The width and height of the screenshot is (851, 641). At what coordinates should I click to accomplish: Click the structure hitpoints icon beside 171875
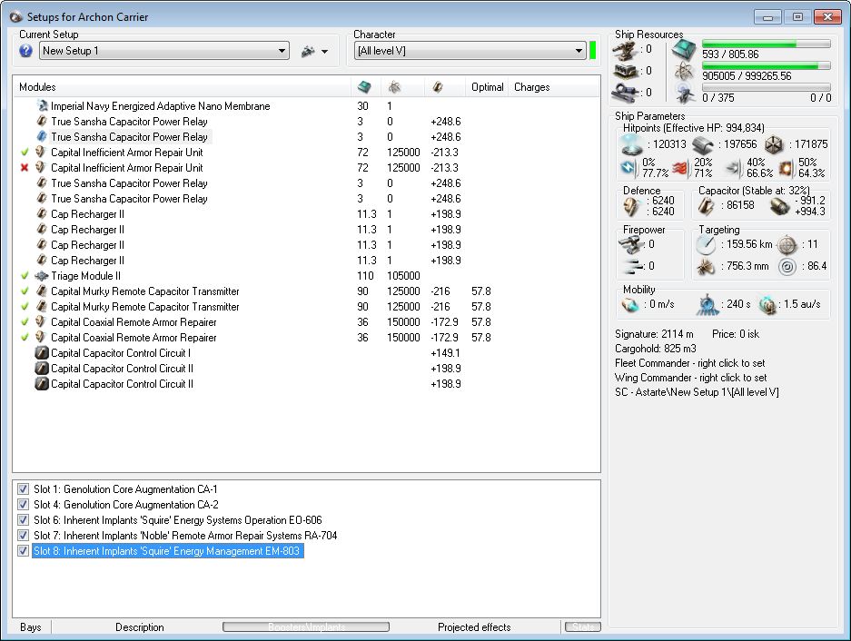774,144
